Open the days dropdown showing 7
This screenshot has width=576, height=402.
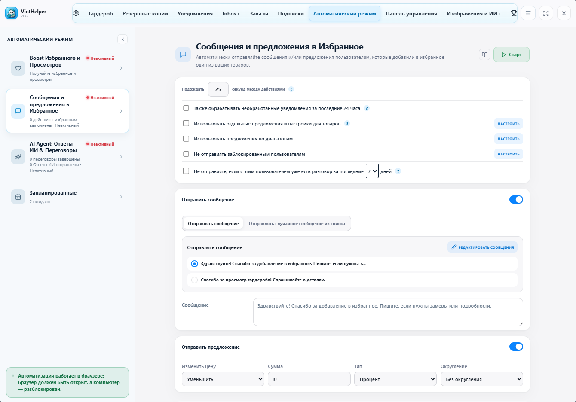click(x=372, y=171)
